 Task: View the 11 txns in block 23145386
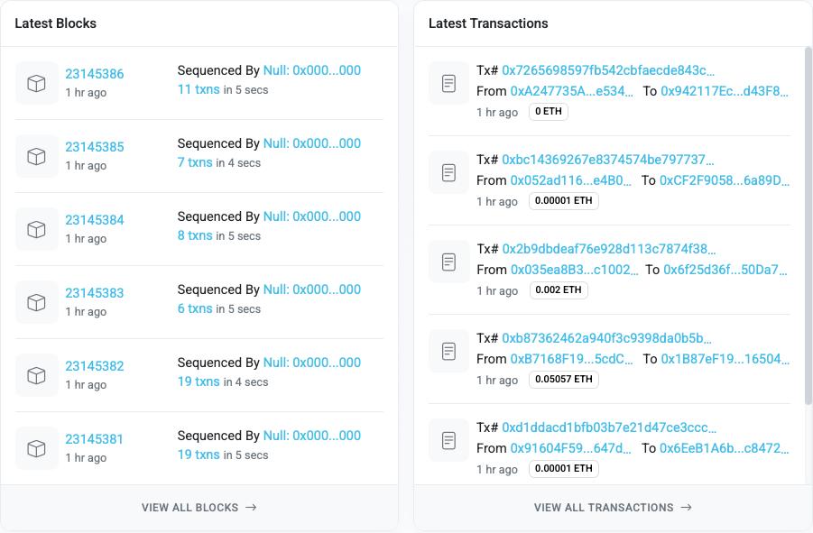click(x=199, y=89)
